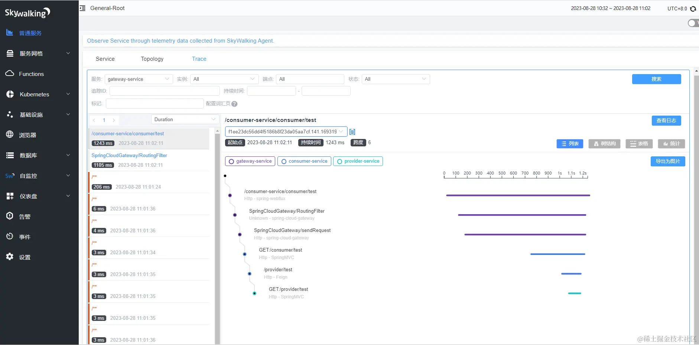Toggle provider-service legend filter
699x345 pixels.
358,161
